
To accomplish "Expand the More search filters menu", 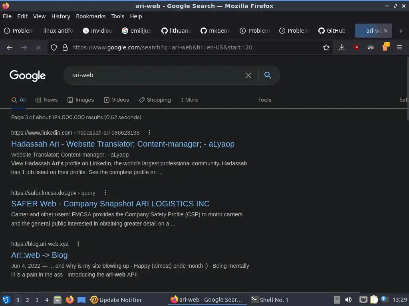I will (x=189, y=100).
